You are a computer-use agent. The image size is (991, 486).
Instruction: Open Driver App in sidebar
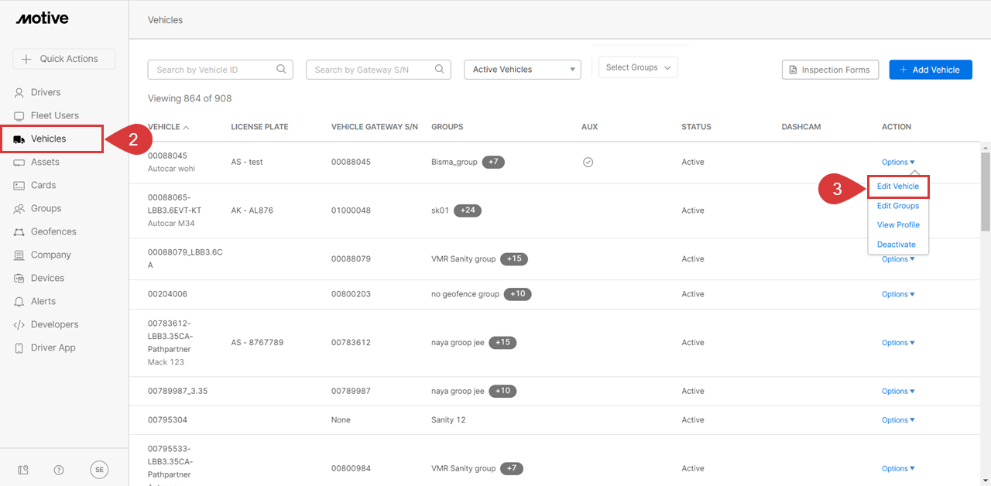[x=53, y=347]
